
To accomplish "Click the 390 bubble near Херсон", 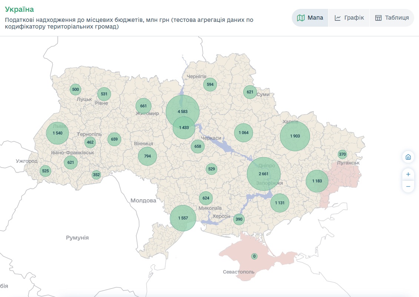I will (239, 219).
